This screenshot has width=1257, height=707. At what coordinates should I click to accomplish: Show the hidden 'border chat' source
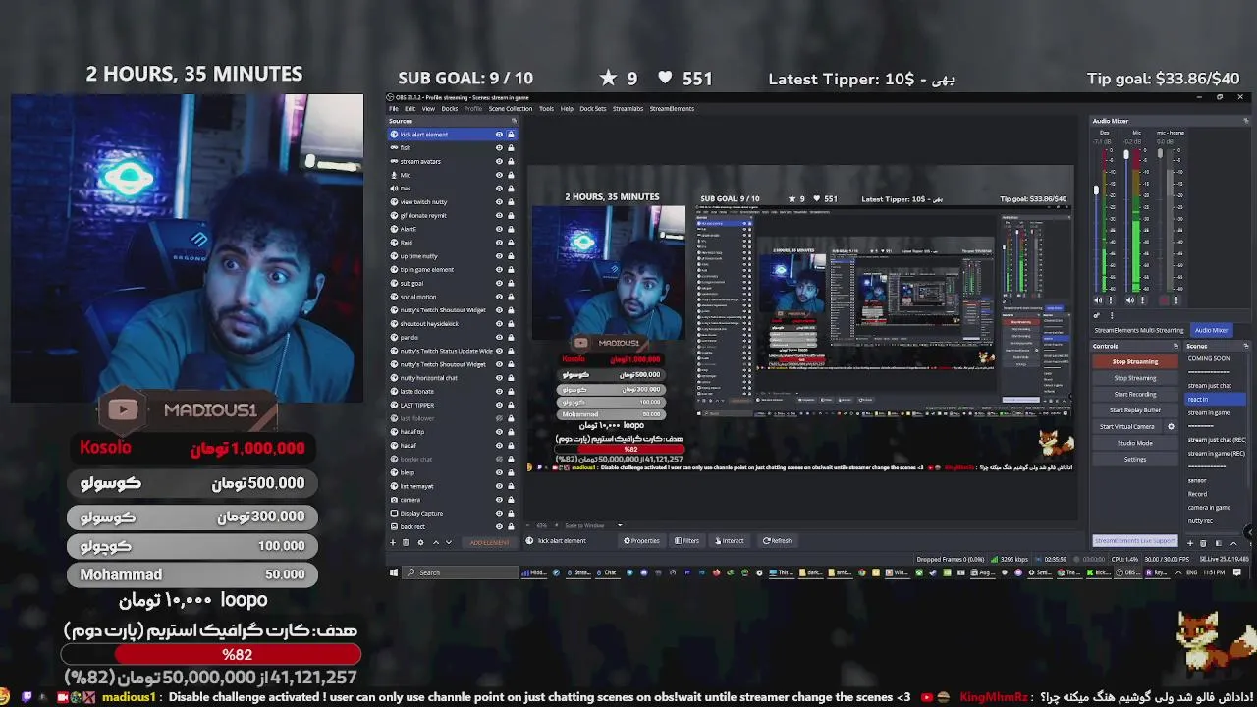(x=499, y=459)
